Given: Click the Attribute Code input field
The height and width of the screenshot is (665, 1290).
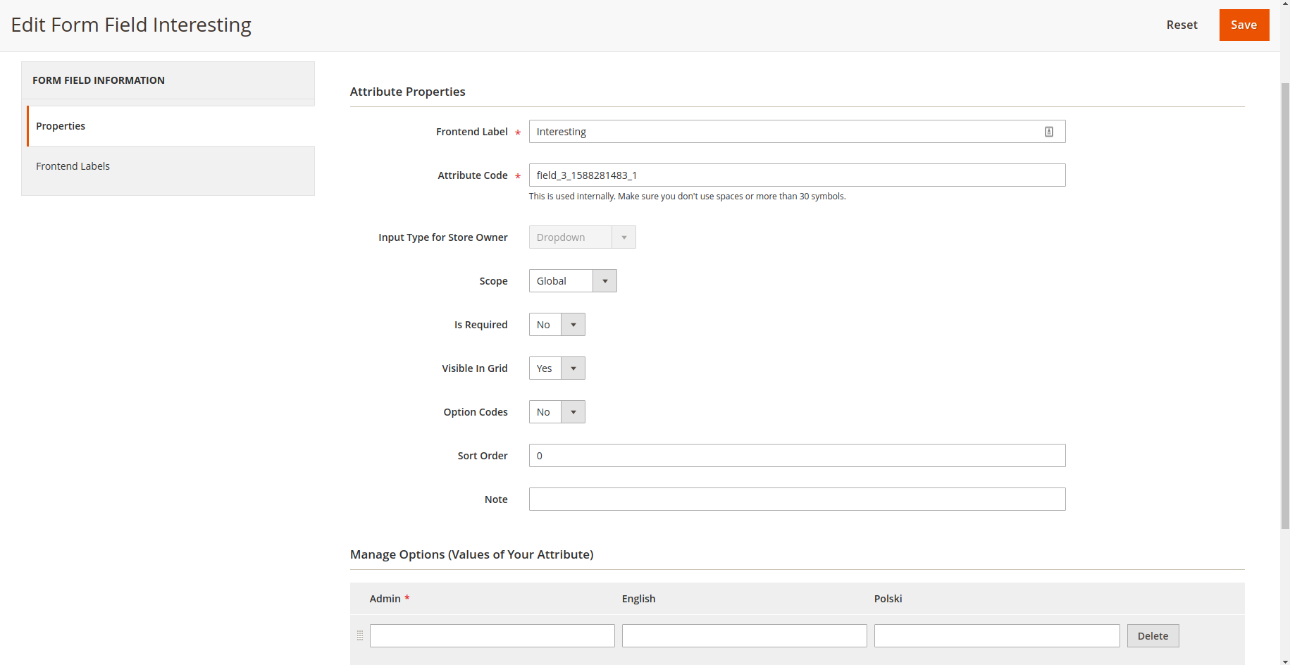Looking at the screenshot, I should click(x=796, y=175).
